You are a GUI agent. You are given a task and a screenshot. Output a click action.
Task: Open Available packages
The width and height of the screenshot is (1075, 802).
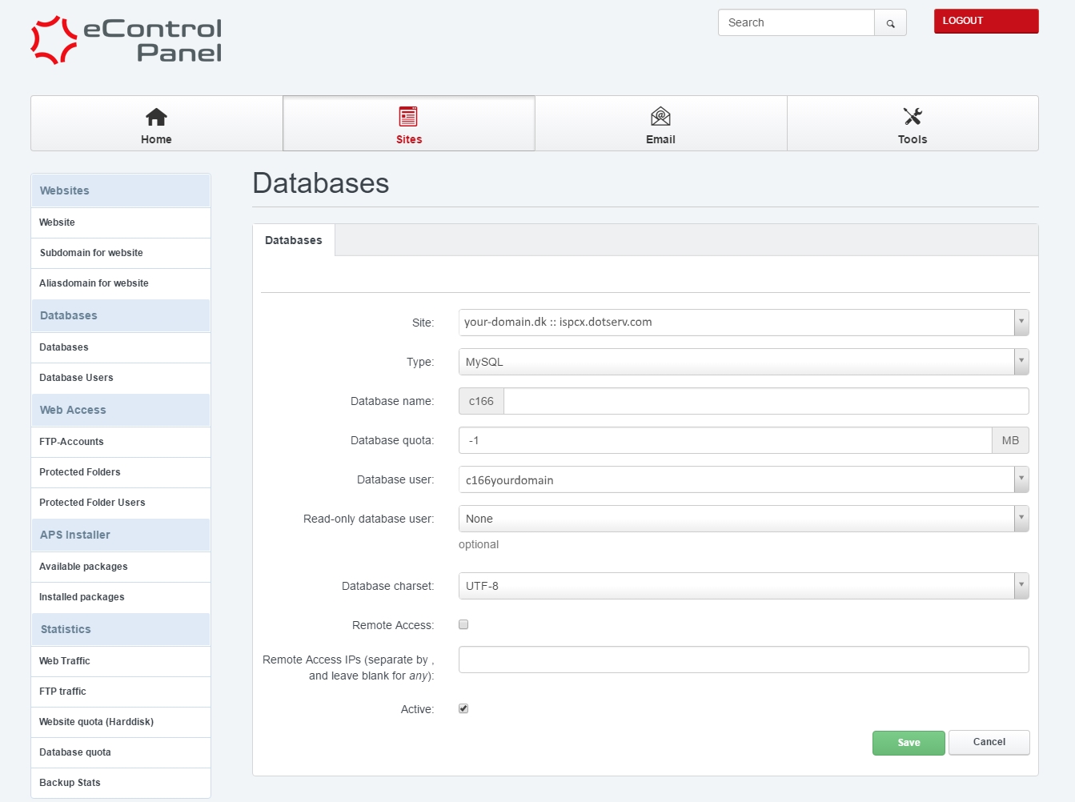(x=121, y=567)
